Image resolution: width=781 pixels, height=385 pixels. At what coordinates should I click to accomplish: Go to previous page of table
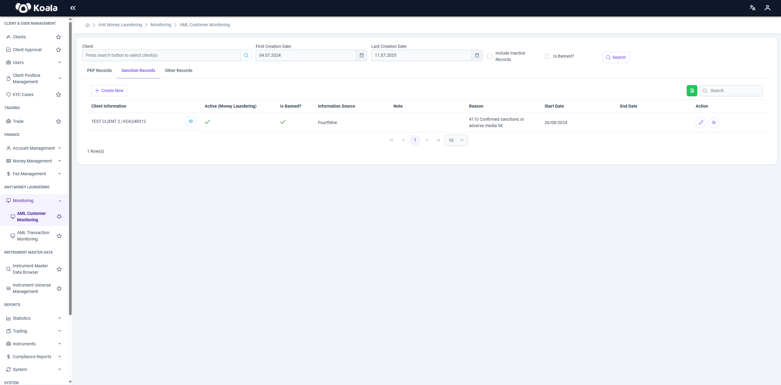click(403, 140)
